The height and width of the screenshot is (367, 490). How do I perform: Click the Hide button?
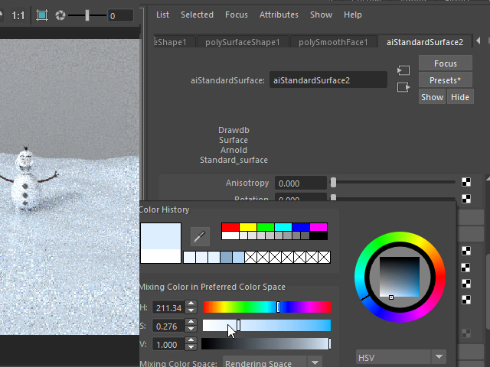[459, 97]
